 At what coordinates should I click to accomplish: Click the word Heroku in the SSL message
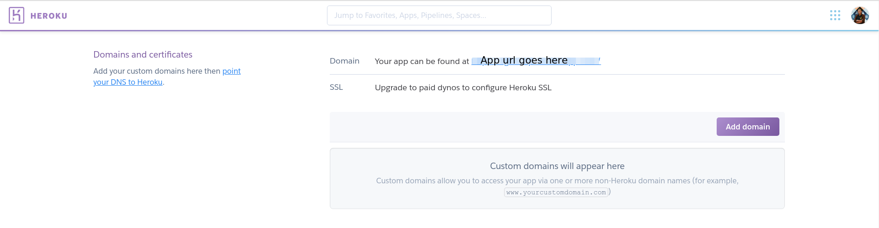[x=523, y=88]
